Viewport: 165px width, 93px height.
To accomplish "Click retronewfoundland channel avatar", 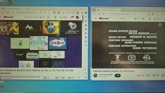I will pos(95,75).
